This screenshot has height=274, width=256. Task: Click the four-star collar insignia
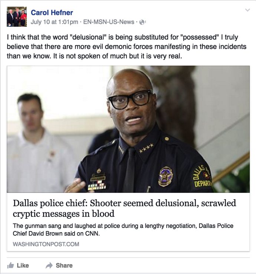[146, 148]
